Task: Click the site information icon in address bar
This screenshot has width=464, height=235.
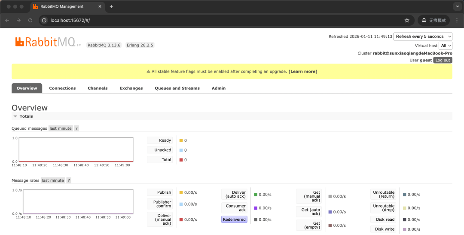Action: click(x=44, y=20)
